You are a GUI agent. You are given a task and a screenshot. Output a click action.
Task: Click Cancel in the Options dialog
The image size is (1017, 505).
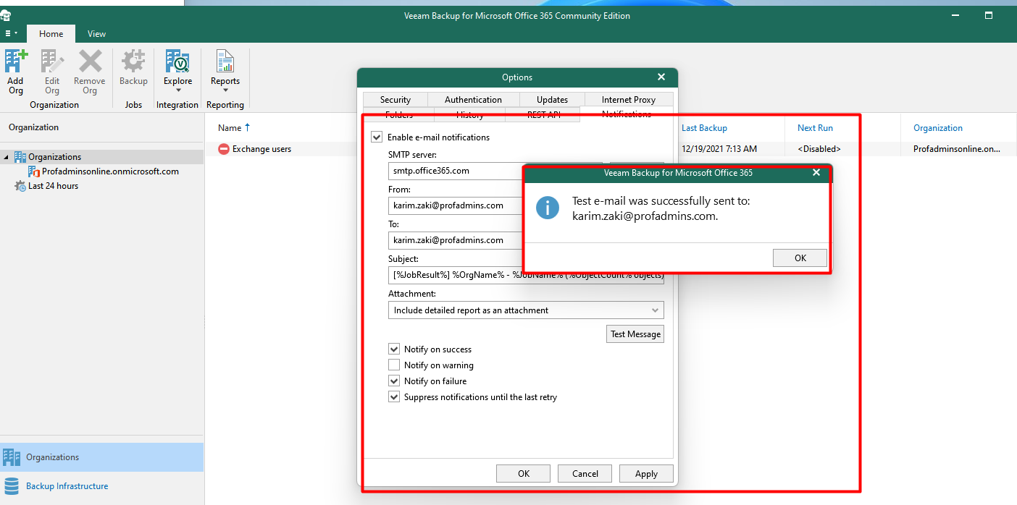click(x=585, y=474)
